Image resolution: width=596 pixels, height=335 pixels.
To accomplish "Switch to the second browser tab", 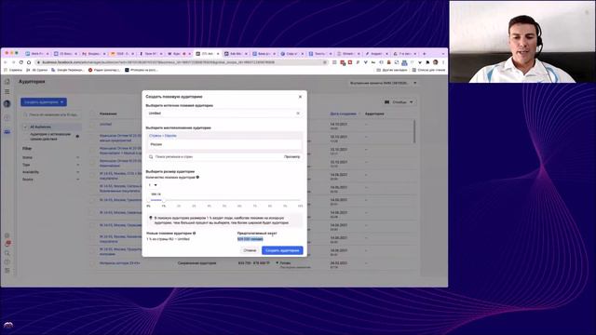I will coord(65,54).
